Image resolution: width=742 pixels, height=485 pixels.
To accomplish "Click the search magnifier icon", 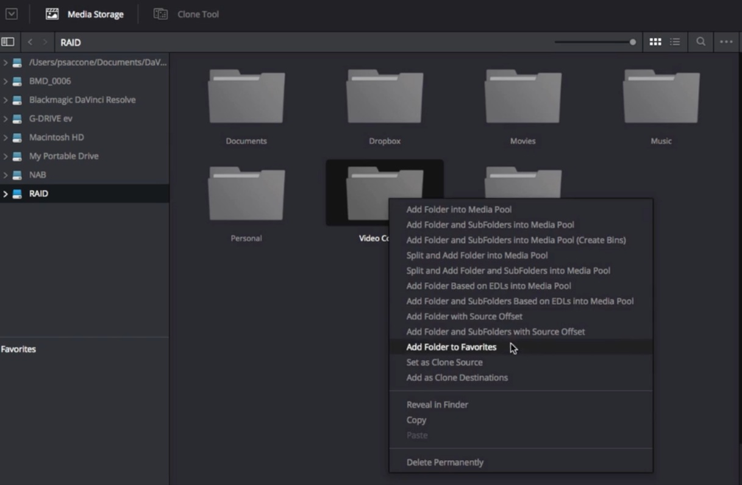I will click(701, 42).
